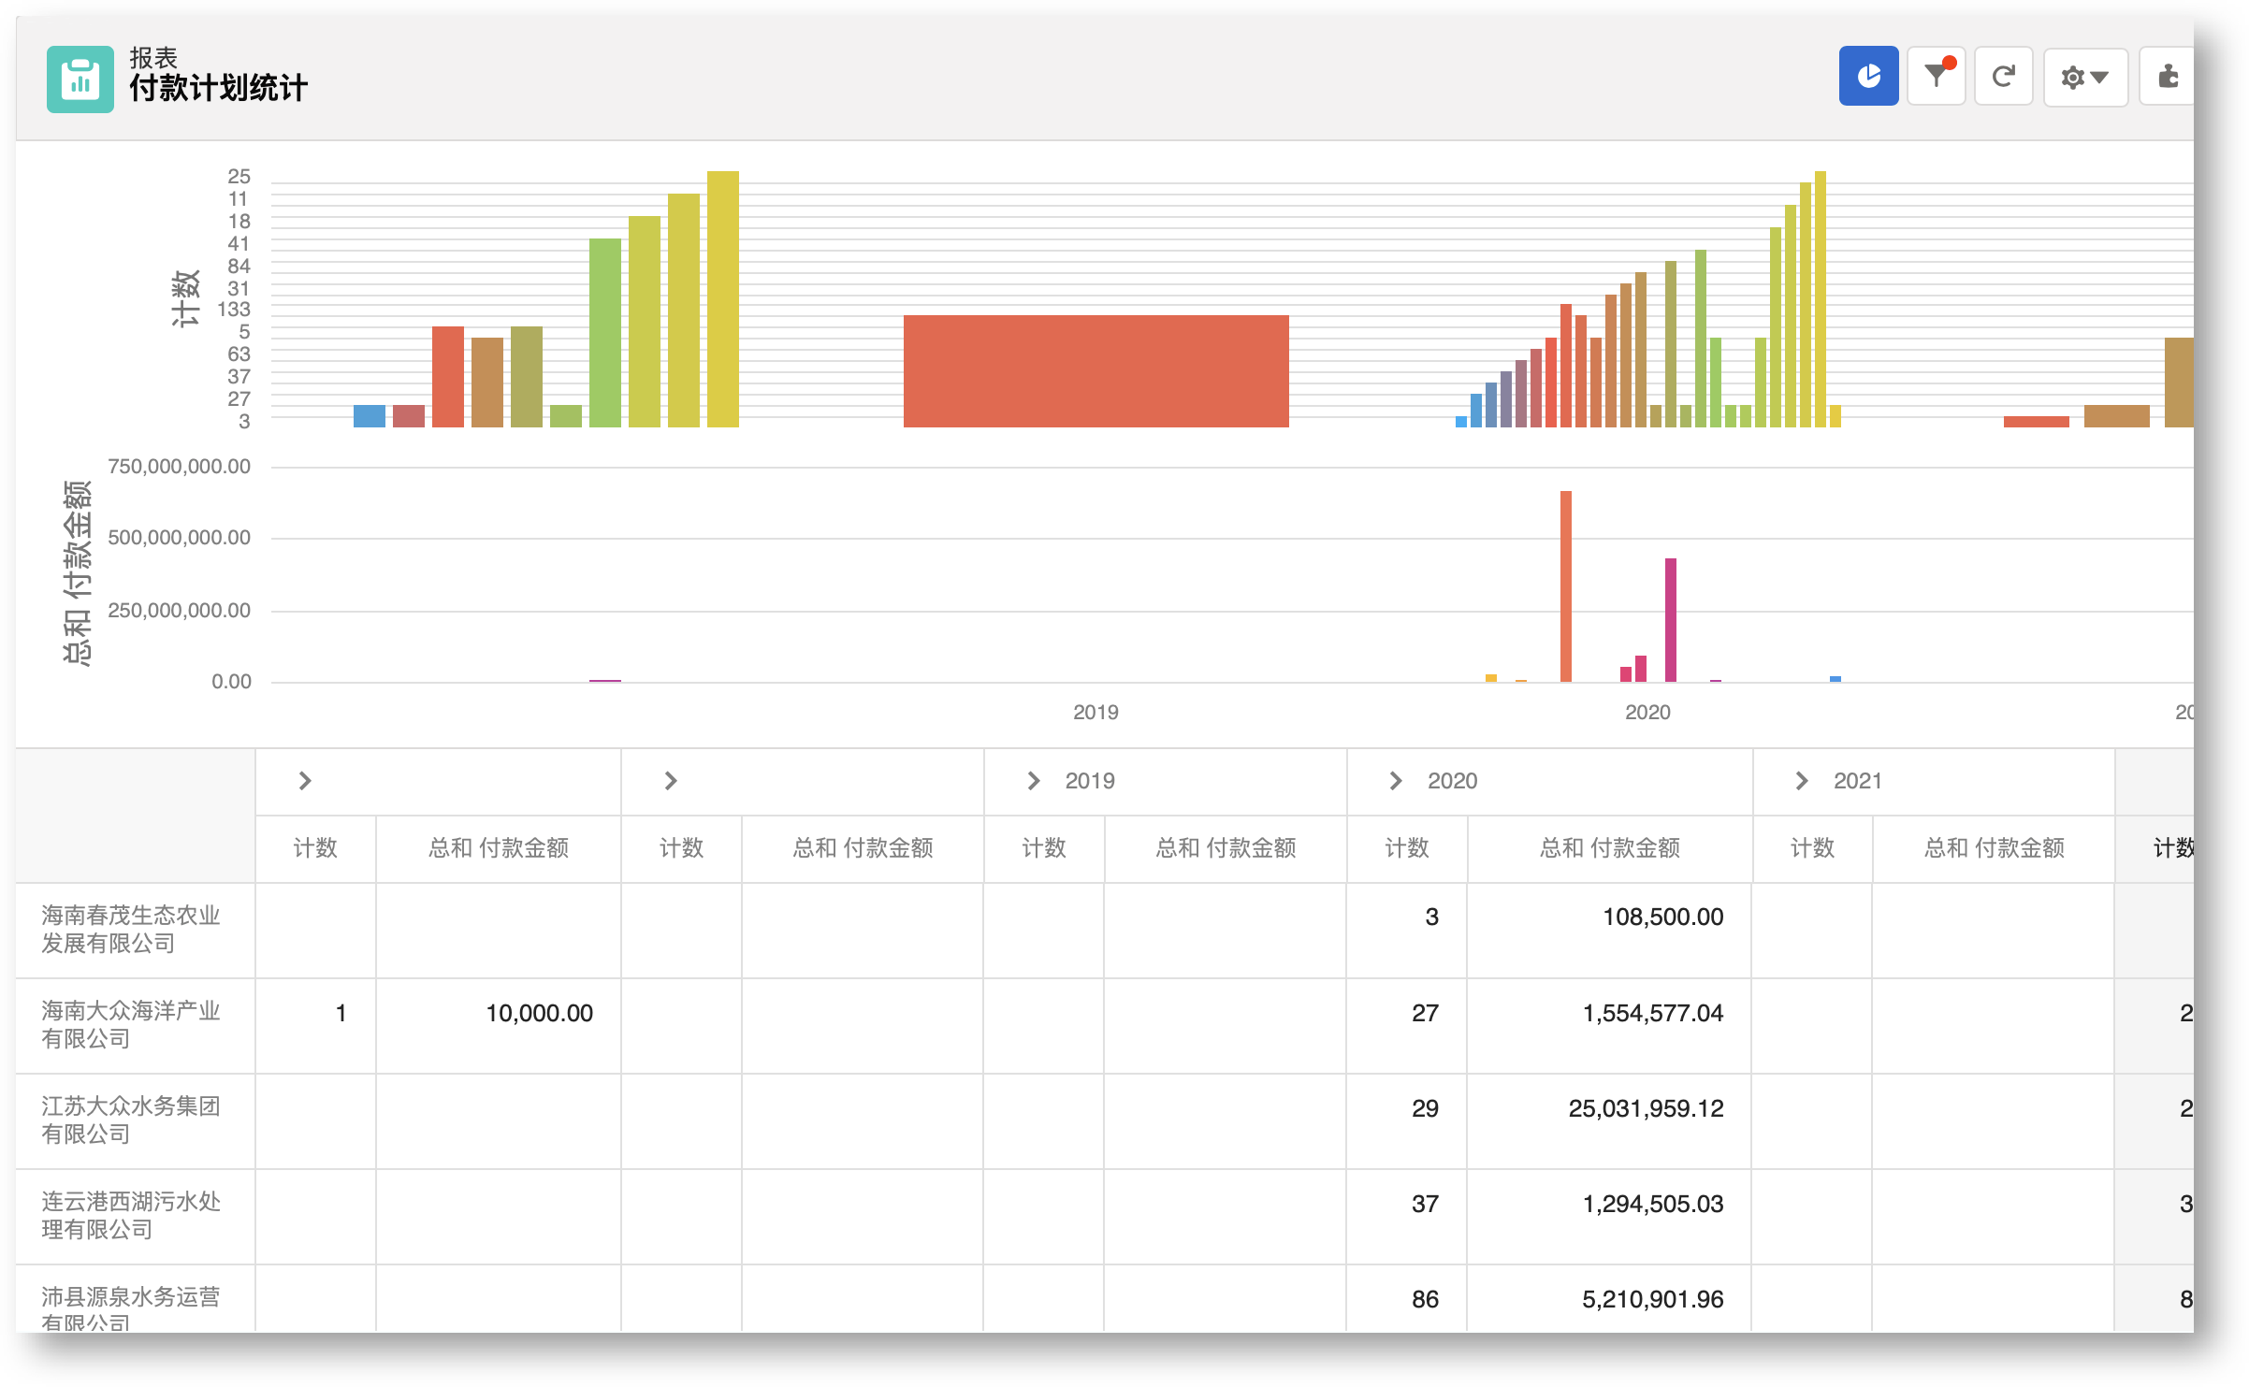Expand the second unlabeled column group
The width and height of the screenshot is (2249, 1387).
pyautogui.click(x=670, y=781)
